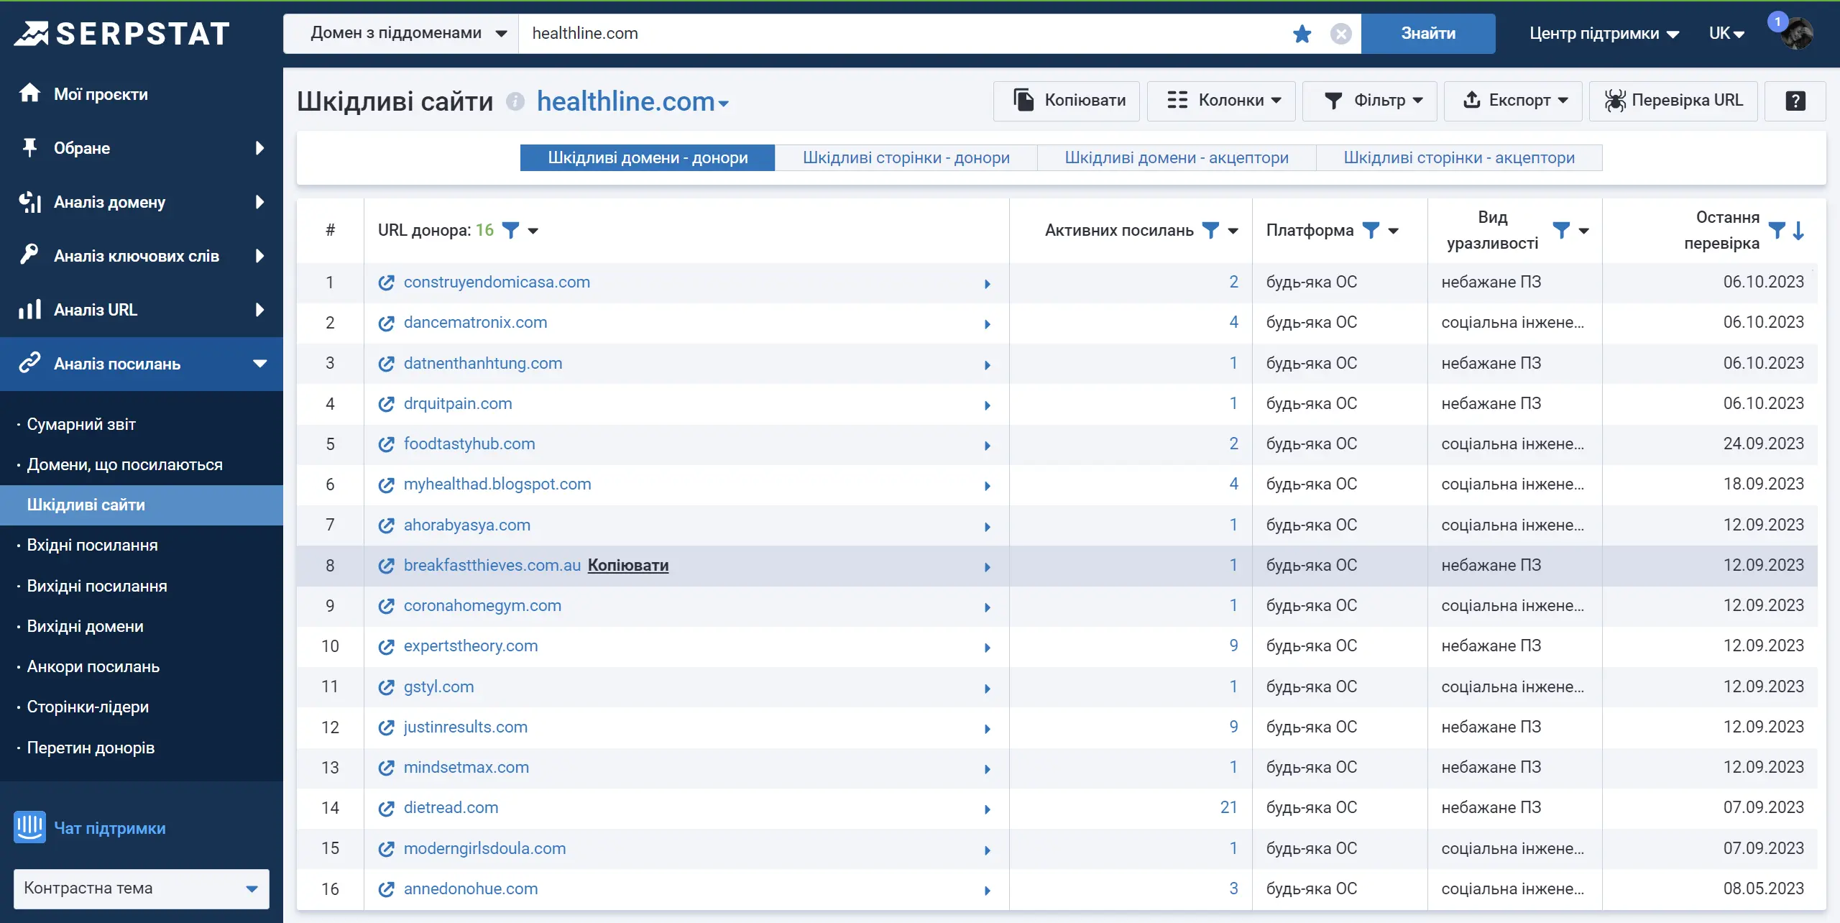Open the coronahomegym.com link
Screen dimensions: 1840x923
[482, 605]
